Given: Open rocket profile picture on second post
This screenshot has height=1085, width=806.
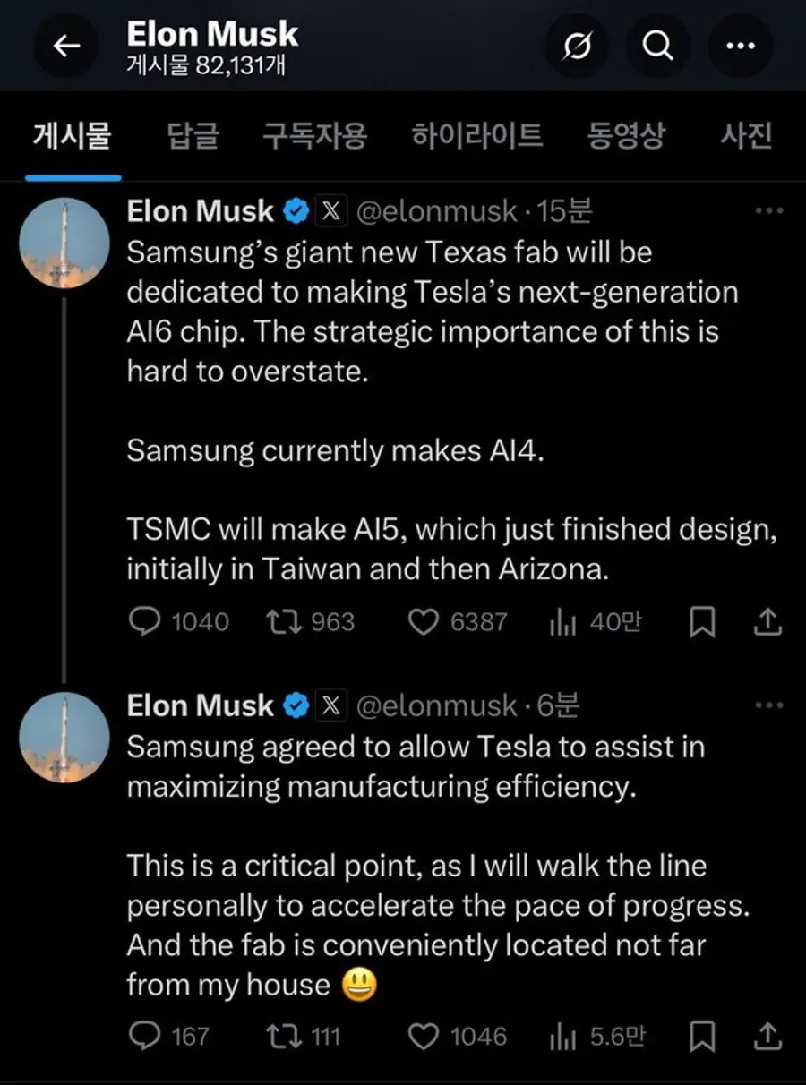Looking at the screenshot, I should click(64, 738).
